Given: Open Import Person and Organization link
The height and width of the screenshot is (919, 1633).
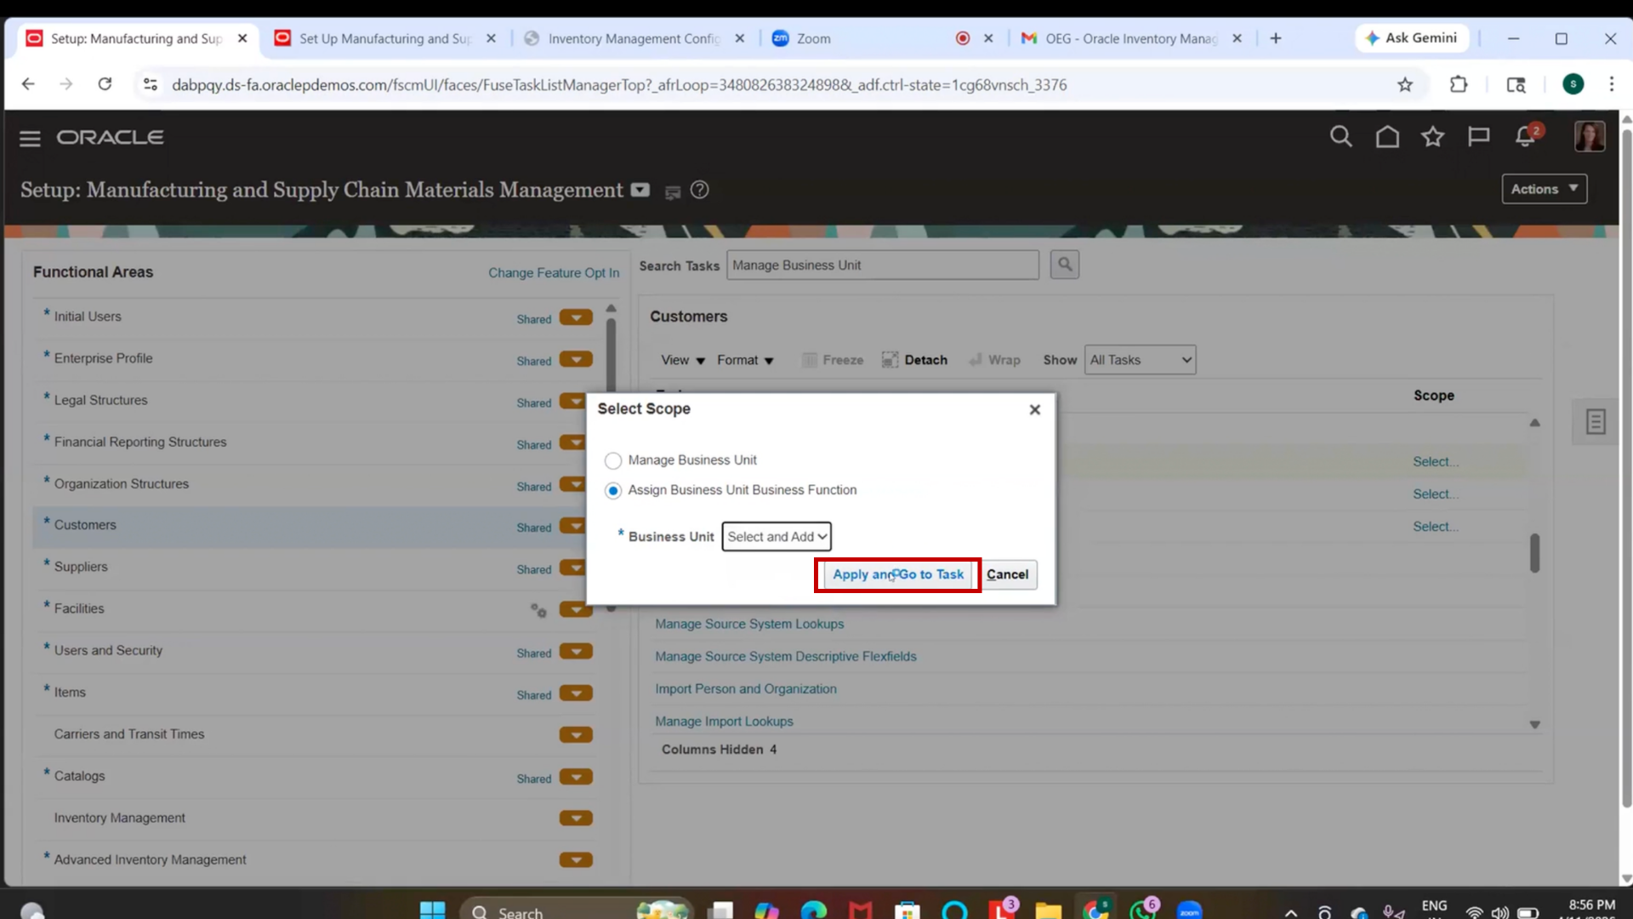Looking at the screenshot, I should tap(746, 688).
